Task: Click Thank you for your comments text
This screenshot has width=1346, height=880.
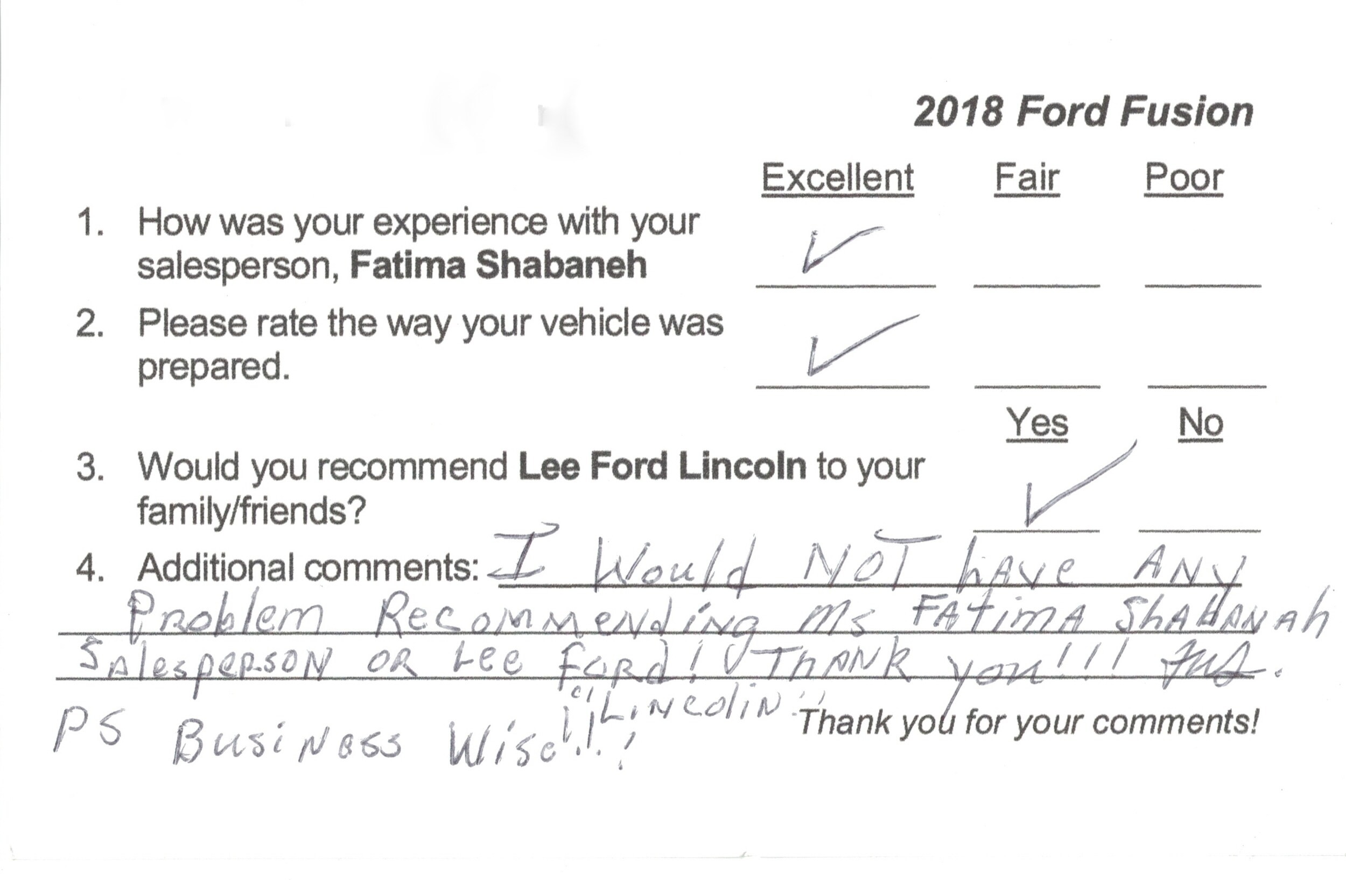Action: pyautogui.click(x=1028, y=723)
